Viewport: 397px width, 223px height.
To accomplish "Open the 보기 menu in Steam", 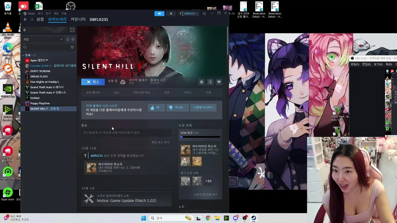I will coord(40,14).
